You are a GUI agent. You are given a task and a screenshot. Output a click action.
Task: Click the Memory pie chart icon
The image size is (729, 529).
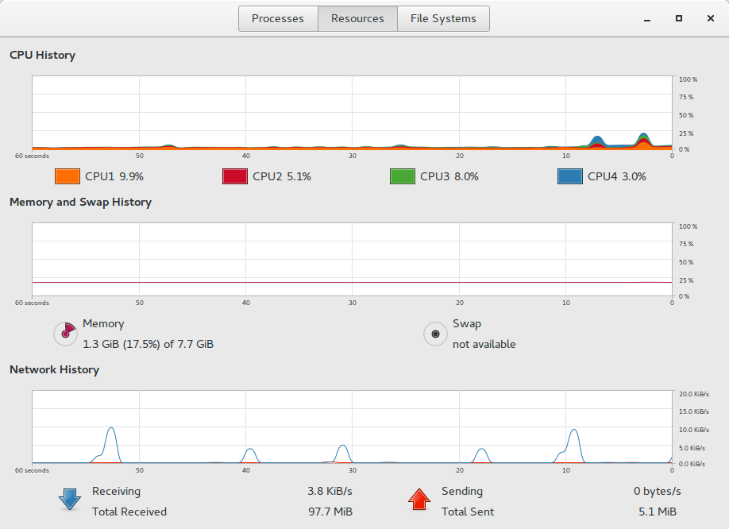coord(65,334)
